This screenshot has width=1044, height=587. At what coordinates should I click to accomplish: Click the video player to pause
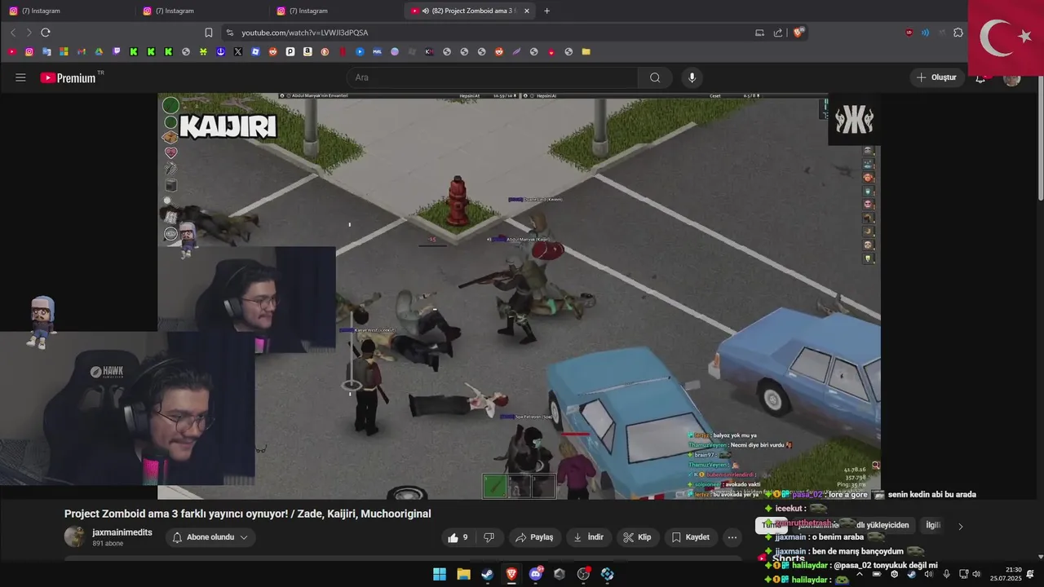[x=519, y=296]
